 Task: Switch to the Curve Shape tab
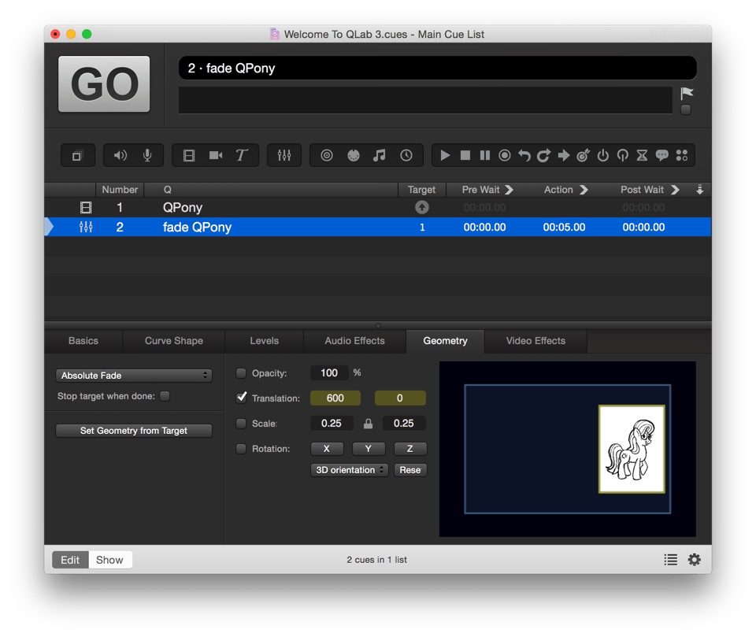coord(173,341)
